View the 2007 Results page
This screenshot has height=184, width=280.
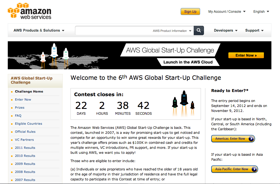pos(25,180)
